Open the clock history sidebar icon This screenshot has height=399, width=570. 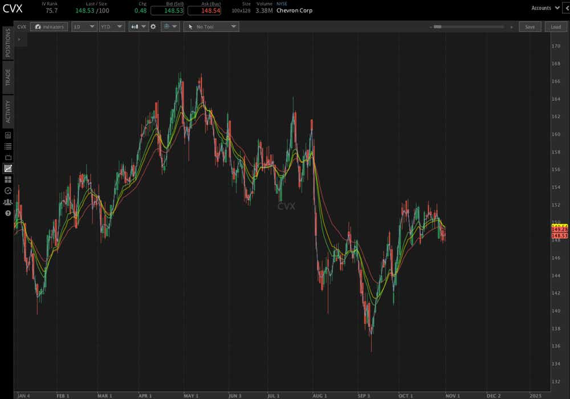8,191
